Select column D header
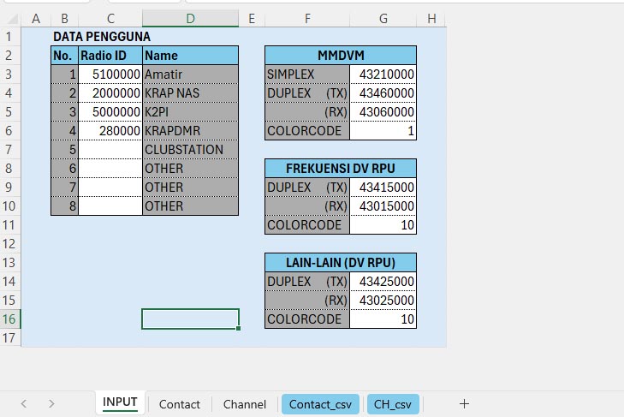This screenshot has height=417, width=624. (x=190, y=19)
